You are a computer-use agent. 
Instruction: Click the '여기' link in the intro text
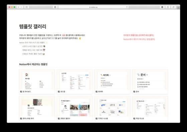53,38
